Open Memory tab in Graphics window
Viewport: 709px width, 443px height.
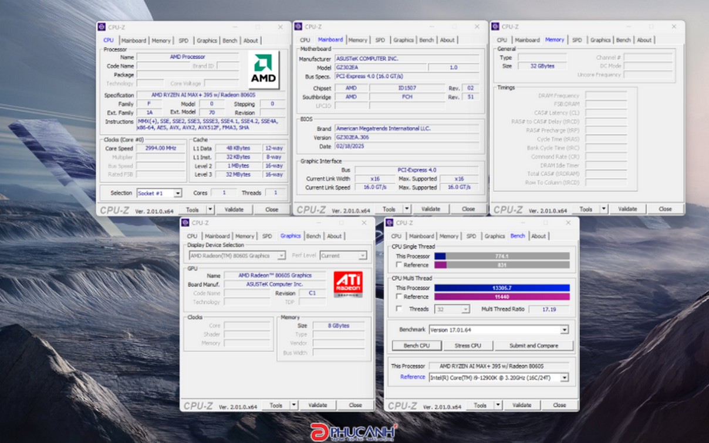coord(245,236)
